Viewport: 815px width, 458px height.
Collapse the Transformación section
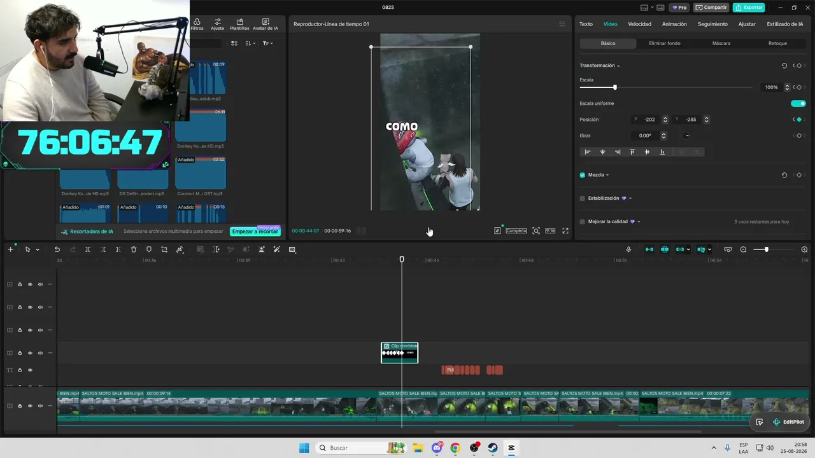tap(618, 66)
